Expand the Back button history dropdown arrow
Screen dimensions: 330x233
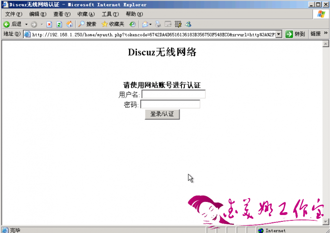[x=26, y=24]
